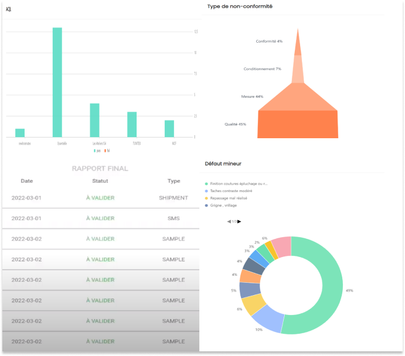The image size is (405, 356).
Task: Go to next legend page arrow
Action: [239, 221]
